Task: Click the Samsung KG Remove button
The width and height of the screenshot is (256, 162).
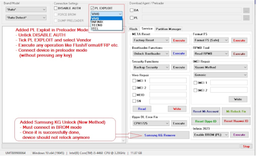Action: coord(160,135)
